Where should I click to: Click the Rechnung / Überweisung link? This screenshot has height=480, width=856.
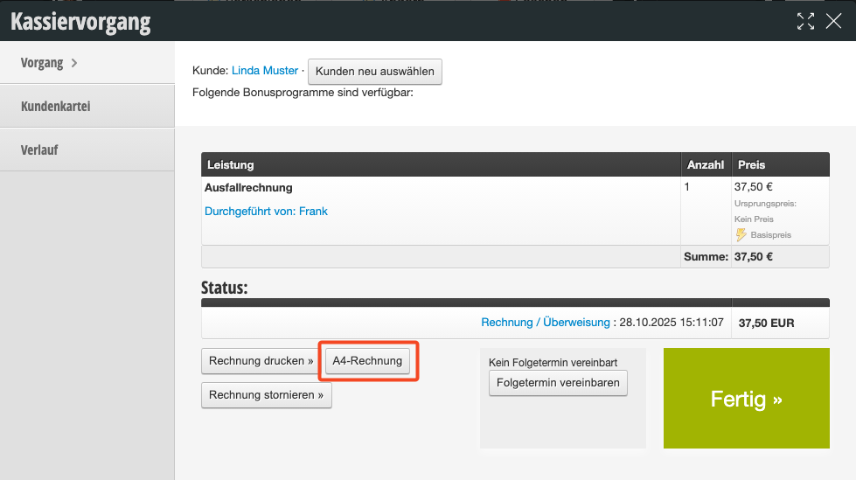[x=546, y=323]
